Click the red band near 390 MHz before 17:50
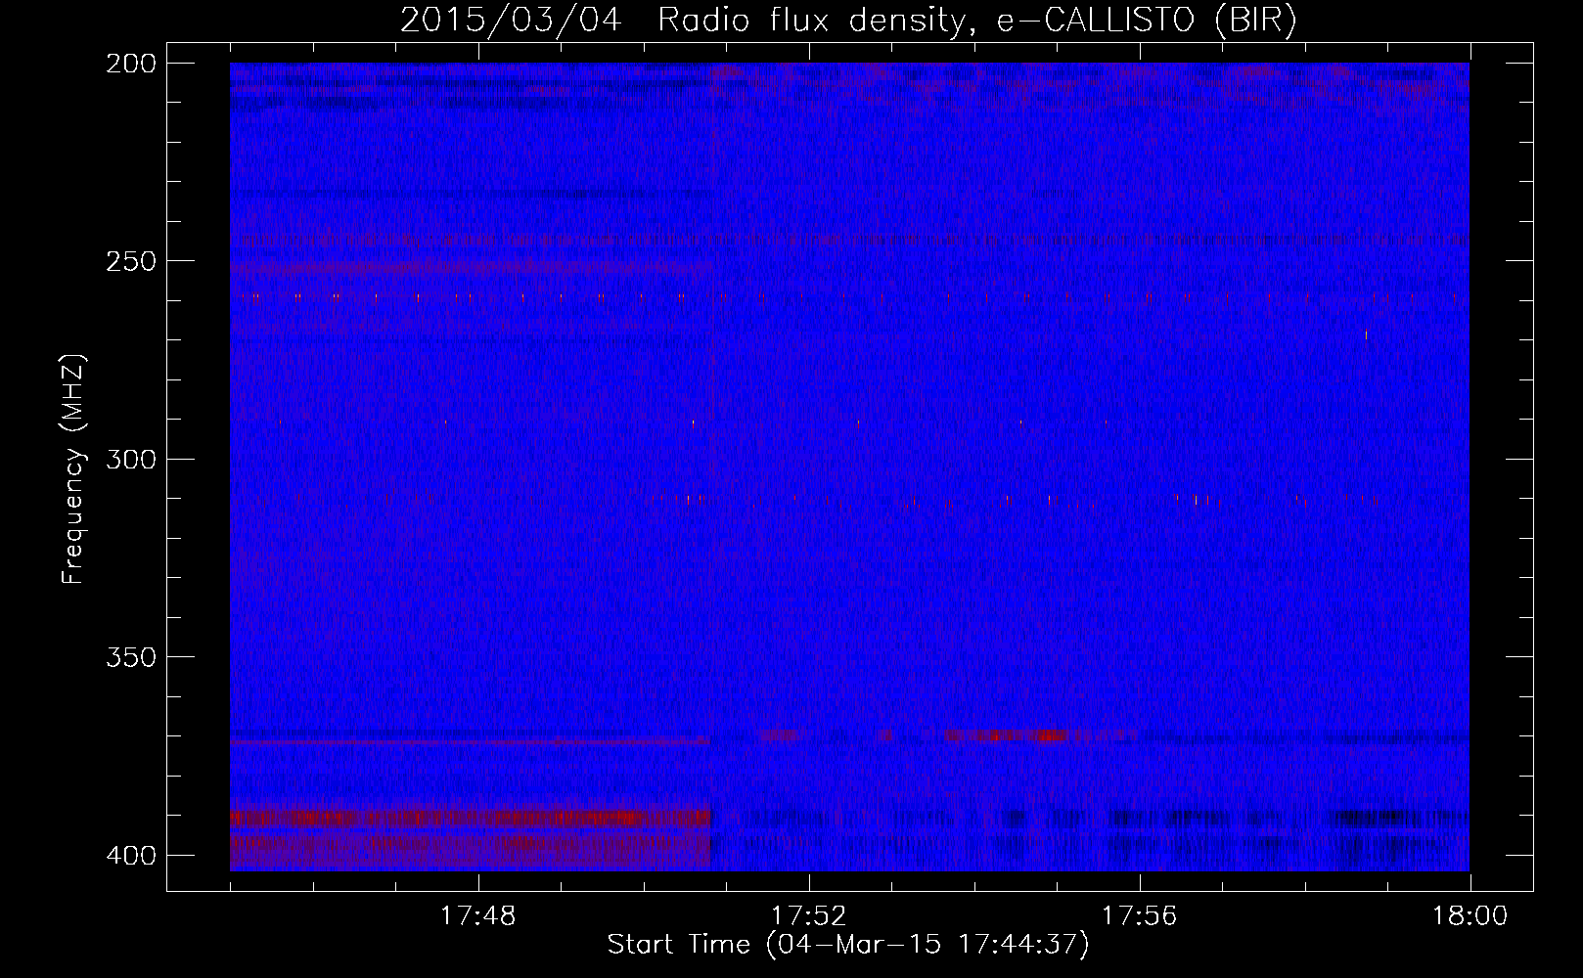This screenshot has width=1583, height=978. point(470,818)
